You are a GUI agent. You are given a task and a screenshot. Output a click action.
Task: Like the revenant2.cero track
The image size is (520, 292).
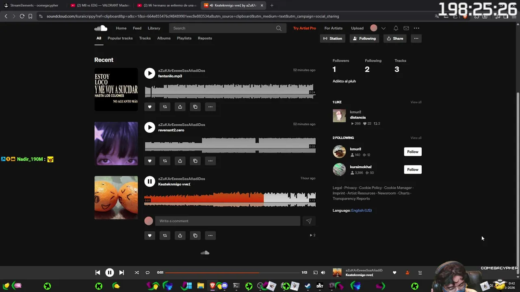pyautogui.click(x=149, y=161)
